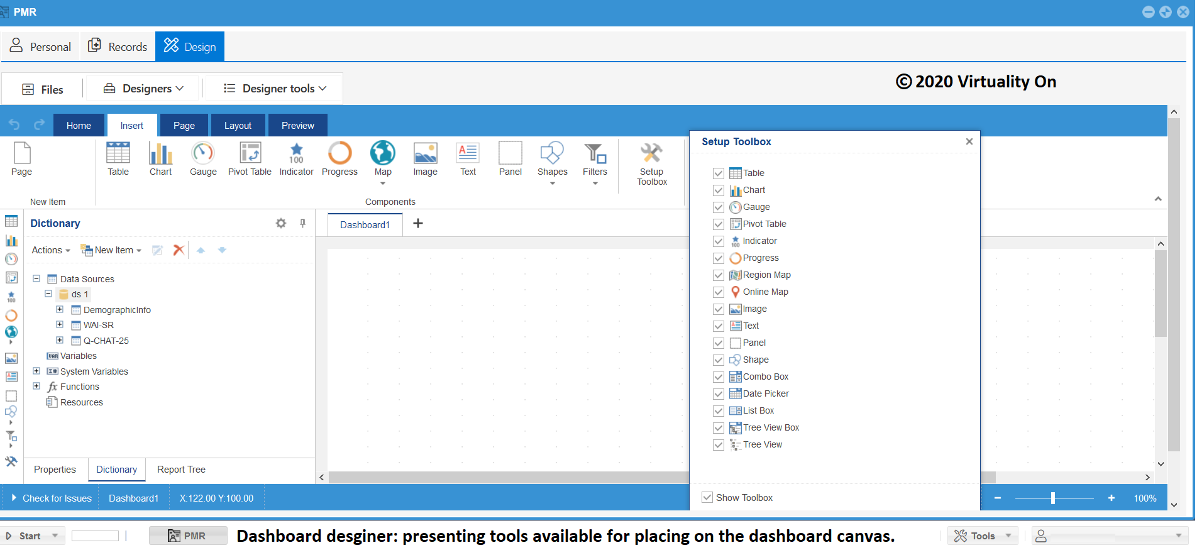Uncheck the Region Map checkbox
This screenshot has height=550, width=1197.
point(719,275)
